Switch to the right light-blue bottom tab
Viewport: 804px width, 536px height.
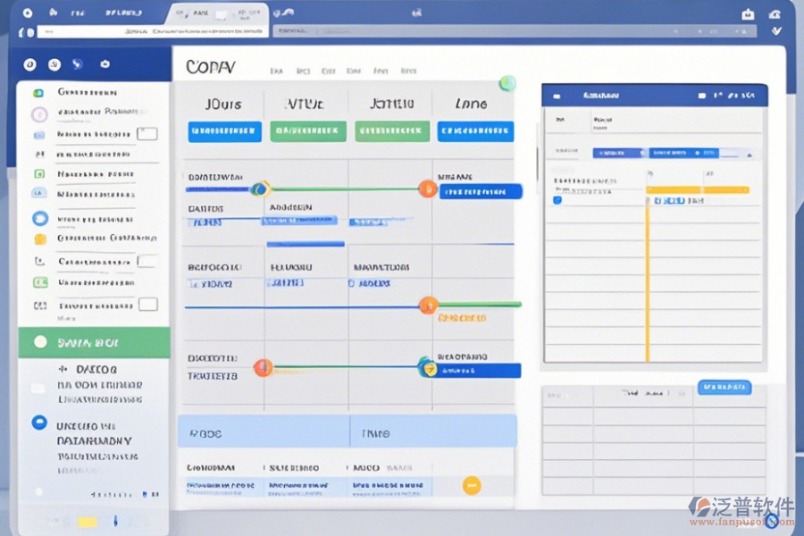click(434, 431)
